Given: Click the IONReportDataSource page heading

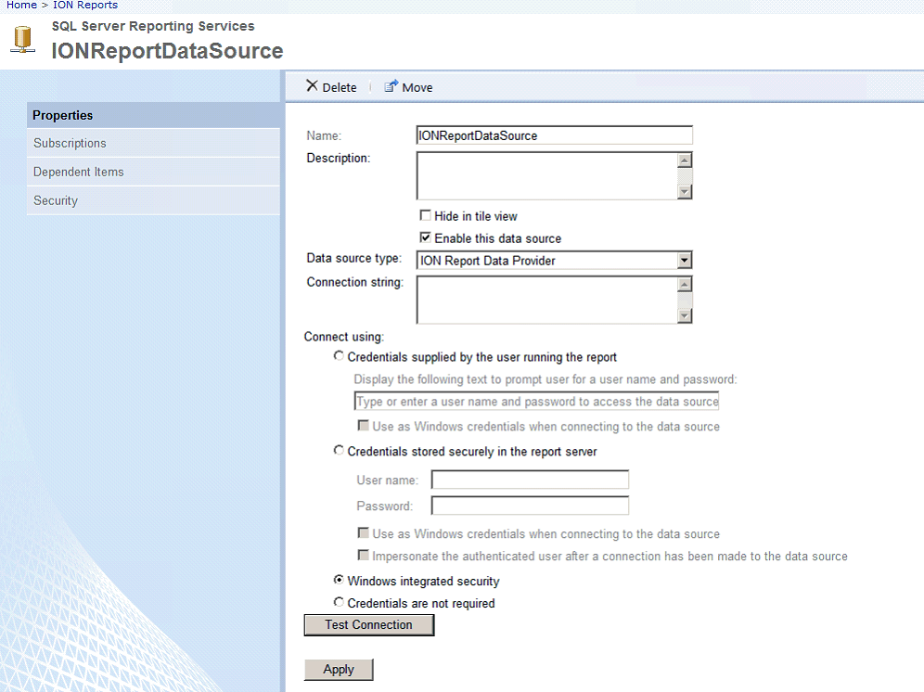Looking at the screenshot, I should (167, 51).
